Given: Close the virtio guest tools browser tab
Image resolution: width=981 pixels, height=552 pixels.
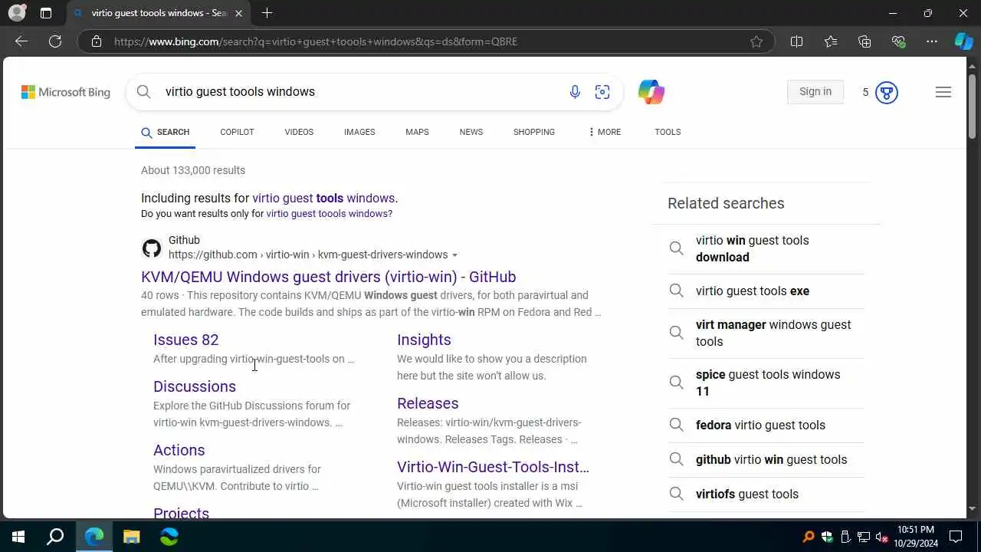Looking at the screenshot, I should (x=238, y=13).
